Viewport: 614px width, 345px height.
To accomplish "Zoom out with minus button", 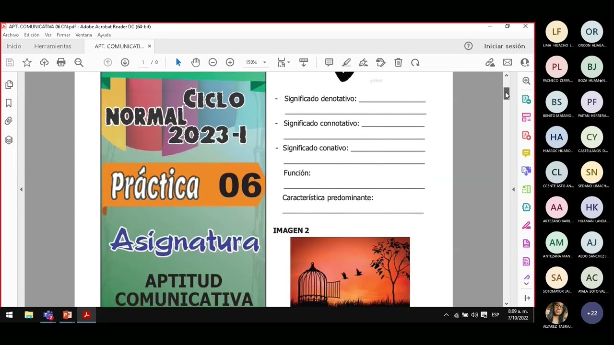I will click(x=213, y=62).
